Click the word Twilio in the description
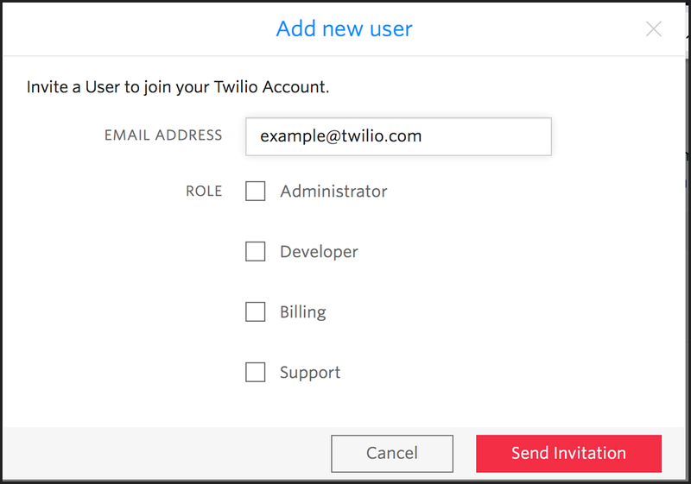The image size is (691, 484). tap(236, 86)
